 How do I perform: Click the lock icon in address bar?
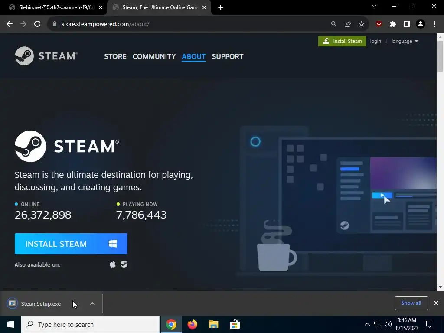tap(55, 24)
